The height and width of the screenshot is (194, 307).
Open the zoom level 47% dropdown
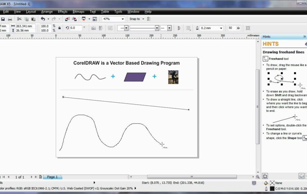point(123,19)
